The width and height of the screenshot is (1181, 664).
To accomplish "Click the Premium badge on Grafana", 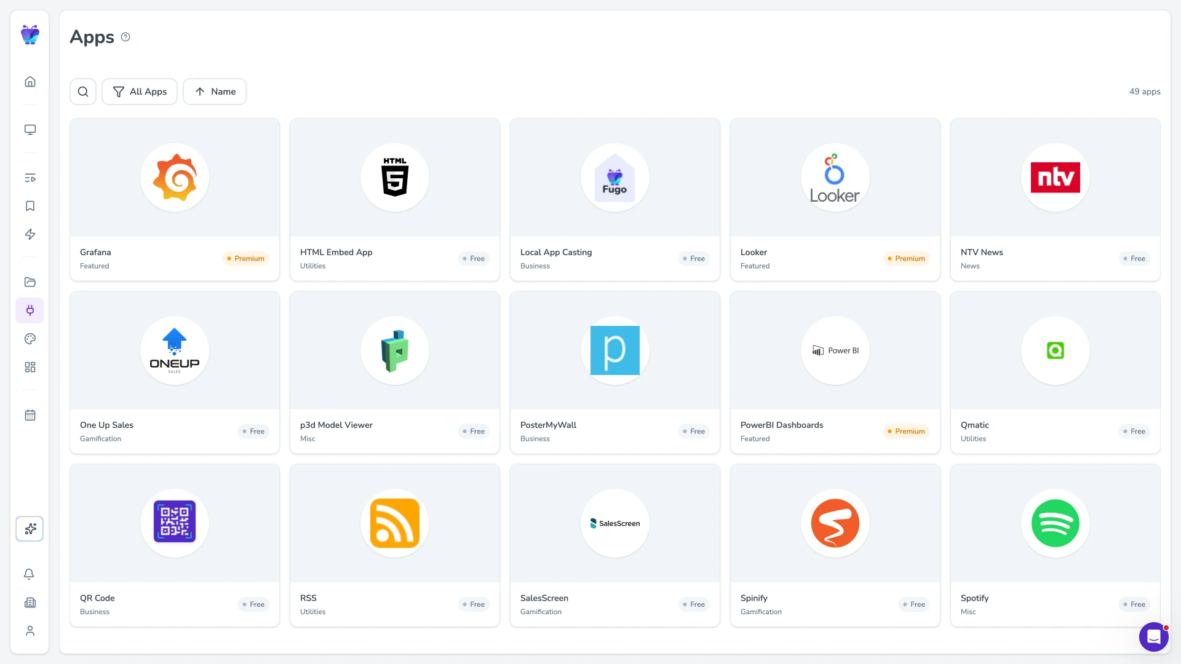I will pos(245,259).
